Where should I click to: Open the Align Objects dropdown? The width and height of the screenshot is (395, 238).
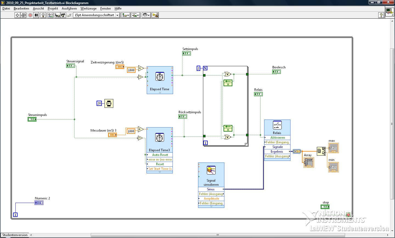[126, 15]
